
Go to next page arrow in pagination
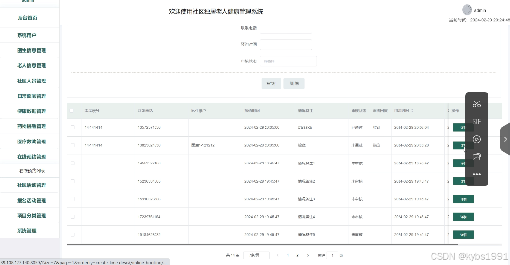pos(308,255)
